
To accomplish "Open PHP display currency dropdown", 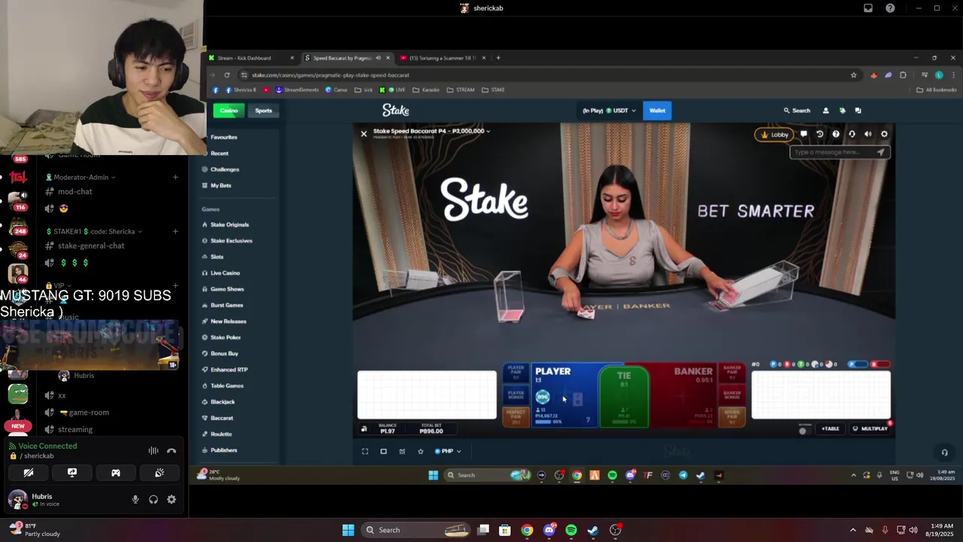I will tap(448, 451).
